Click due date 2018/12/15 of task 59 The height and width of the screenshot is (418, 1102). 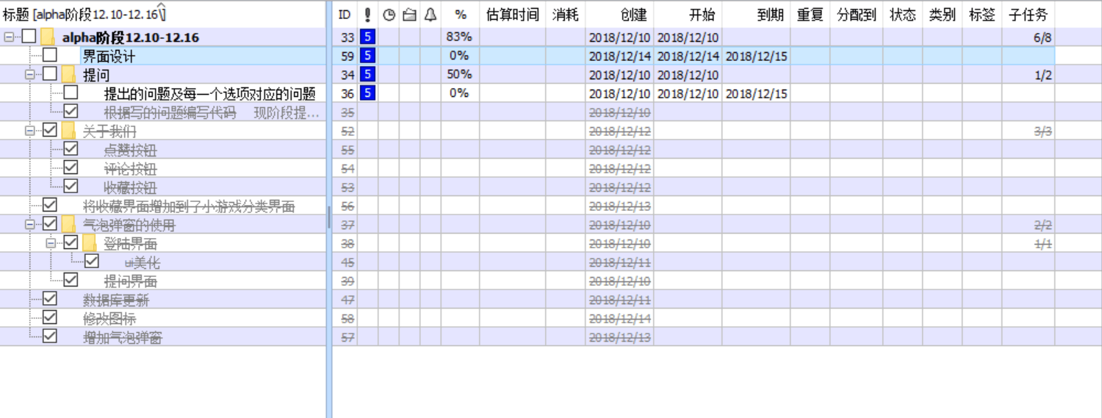point(756,55)
